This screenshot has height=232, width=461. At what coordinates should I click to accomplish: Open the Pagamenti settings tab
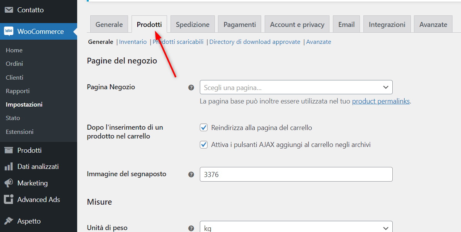[239, 24]
